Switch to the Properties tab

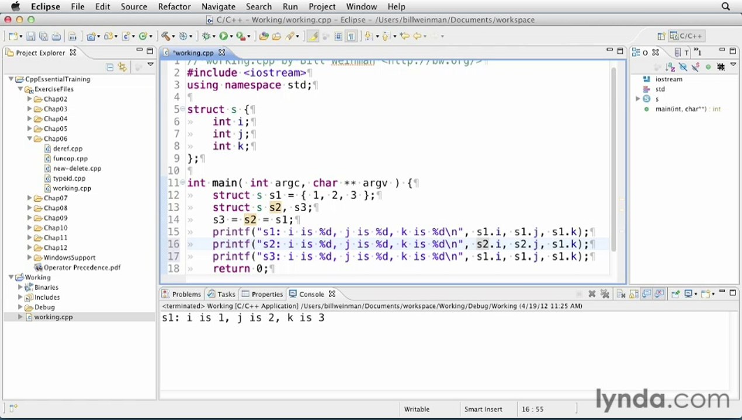pos(262,294)
